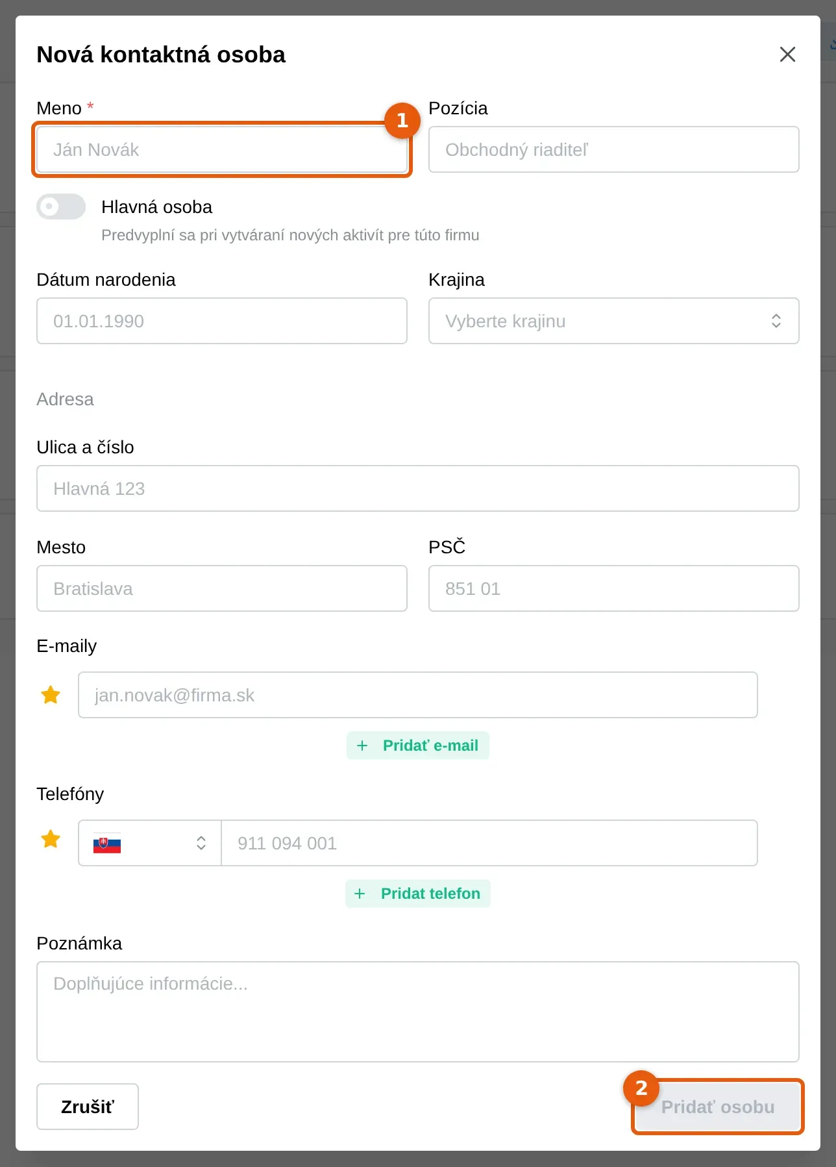Click the primary star beside e-mail field

click(x=51, y=695)
